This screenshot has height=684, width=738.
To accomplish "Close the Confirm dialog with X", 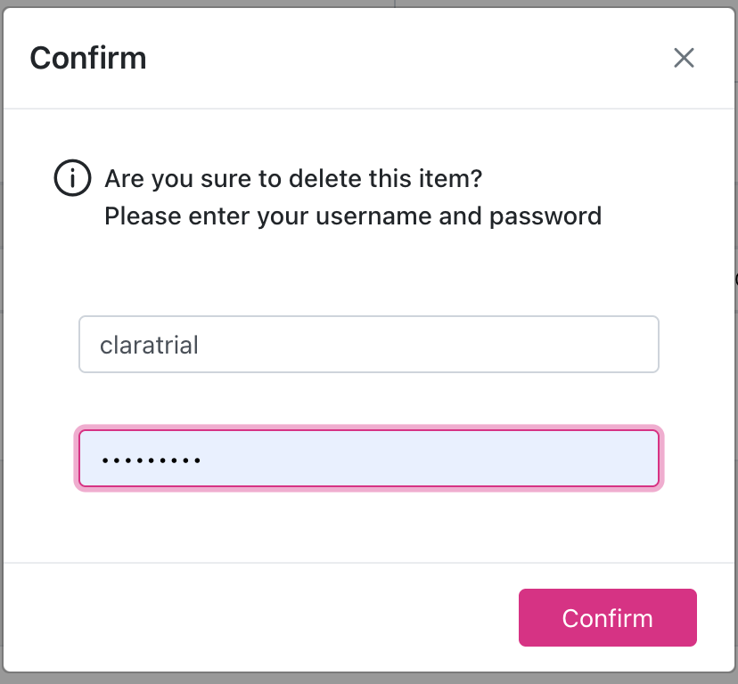I will tap(684, 59).
